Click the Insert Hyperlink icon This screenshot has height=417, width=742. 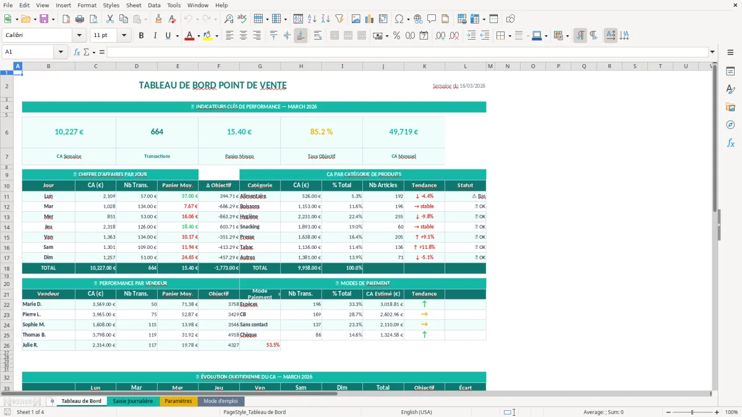(x=418, y=19)
